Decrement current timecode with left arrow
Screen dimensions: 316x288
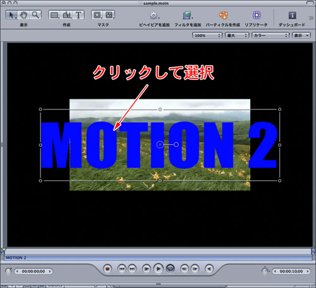pos(17,272)
